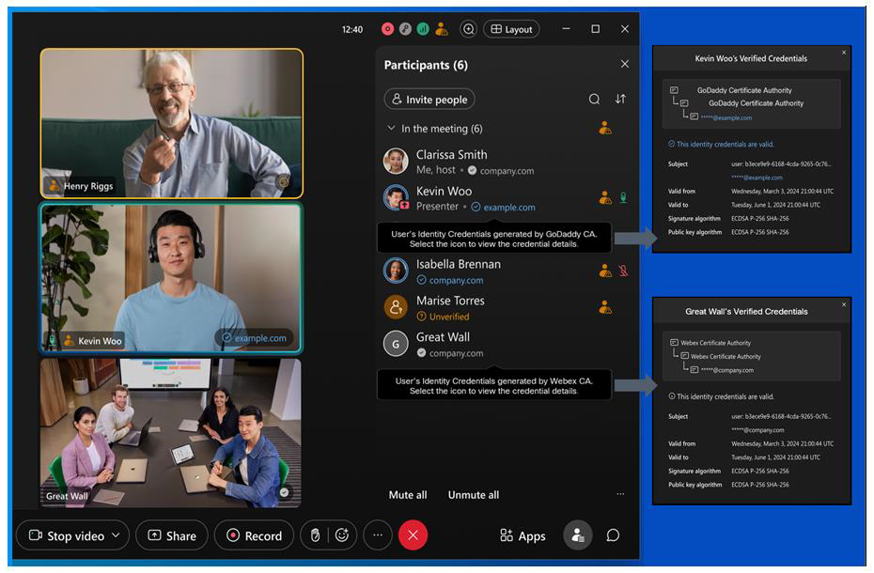Viewport: 874px width, 573px height.
Task: Open the emoji reactions icon
Action: pyautogui.click(x=342, y=535)
